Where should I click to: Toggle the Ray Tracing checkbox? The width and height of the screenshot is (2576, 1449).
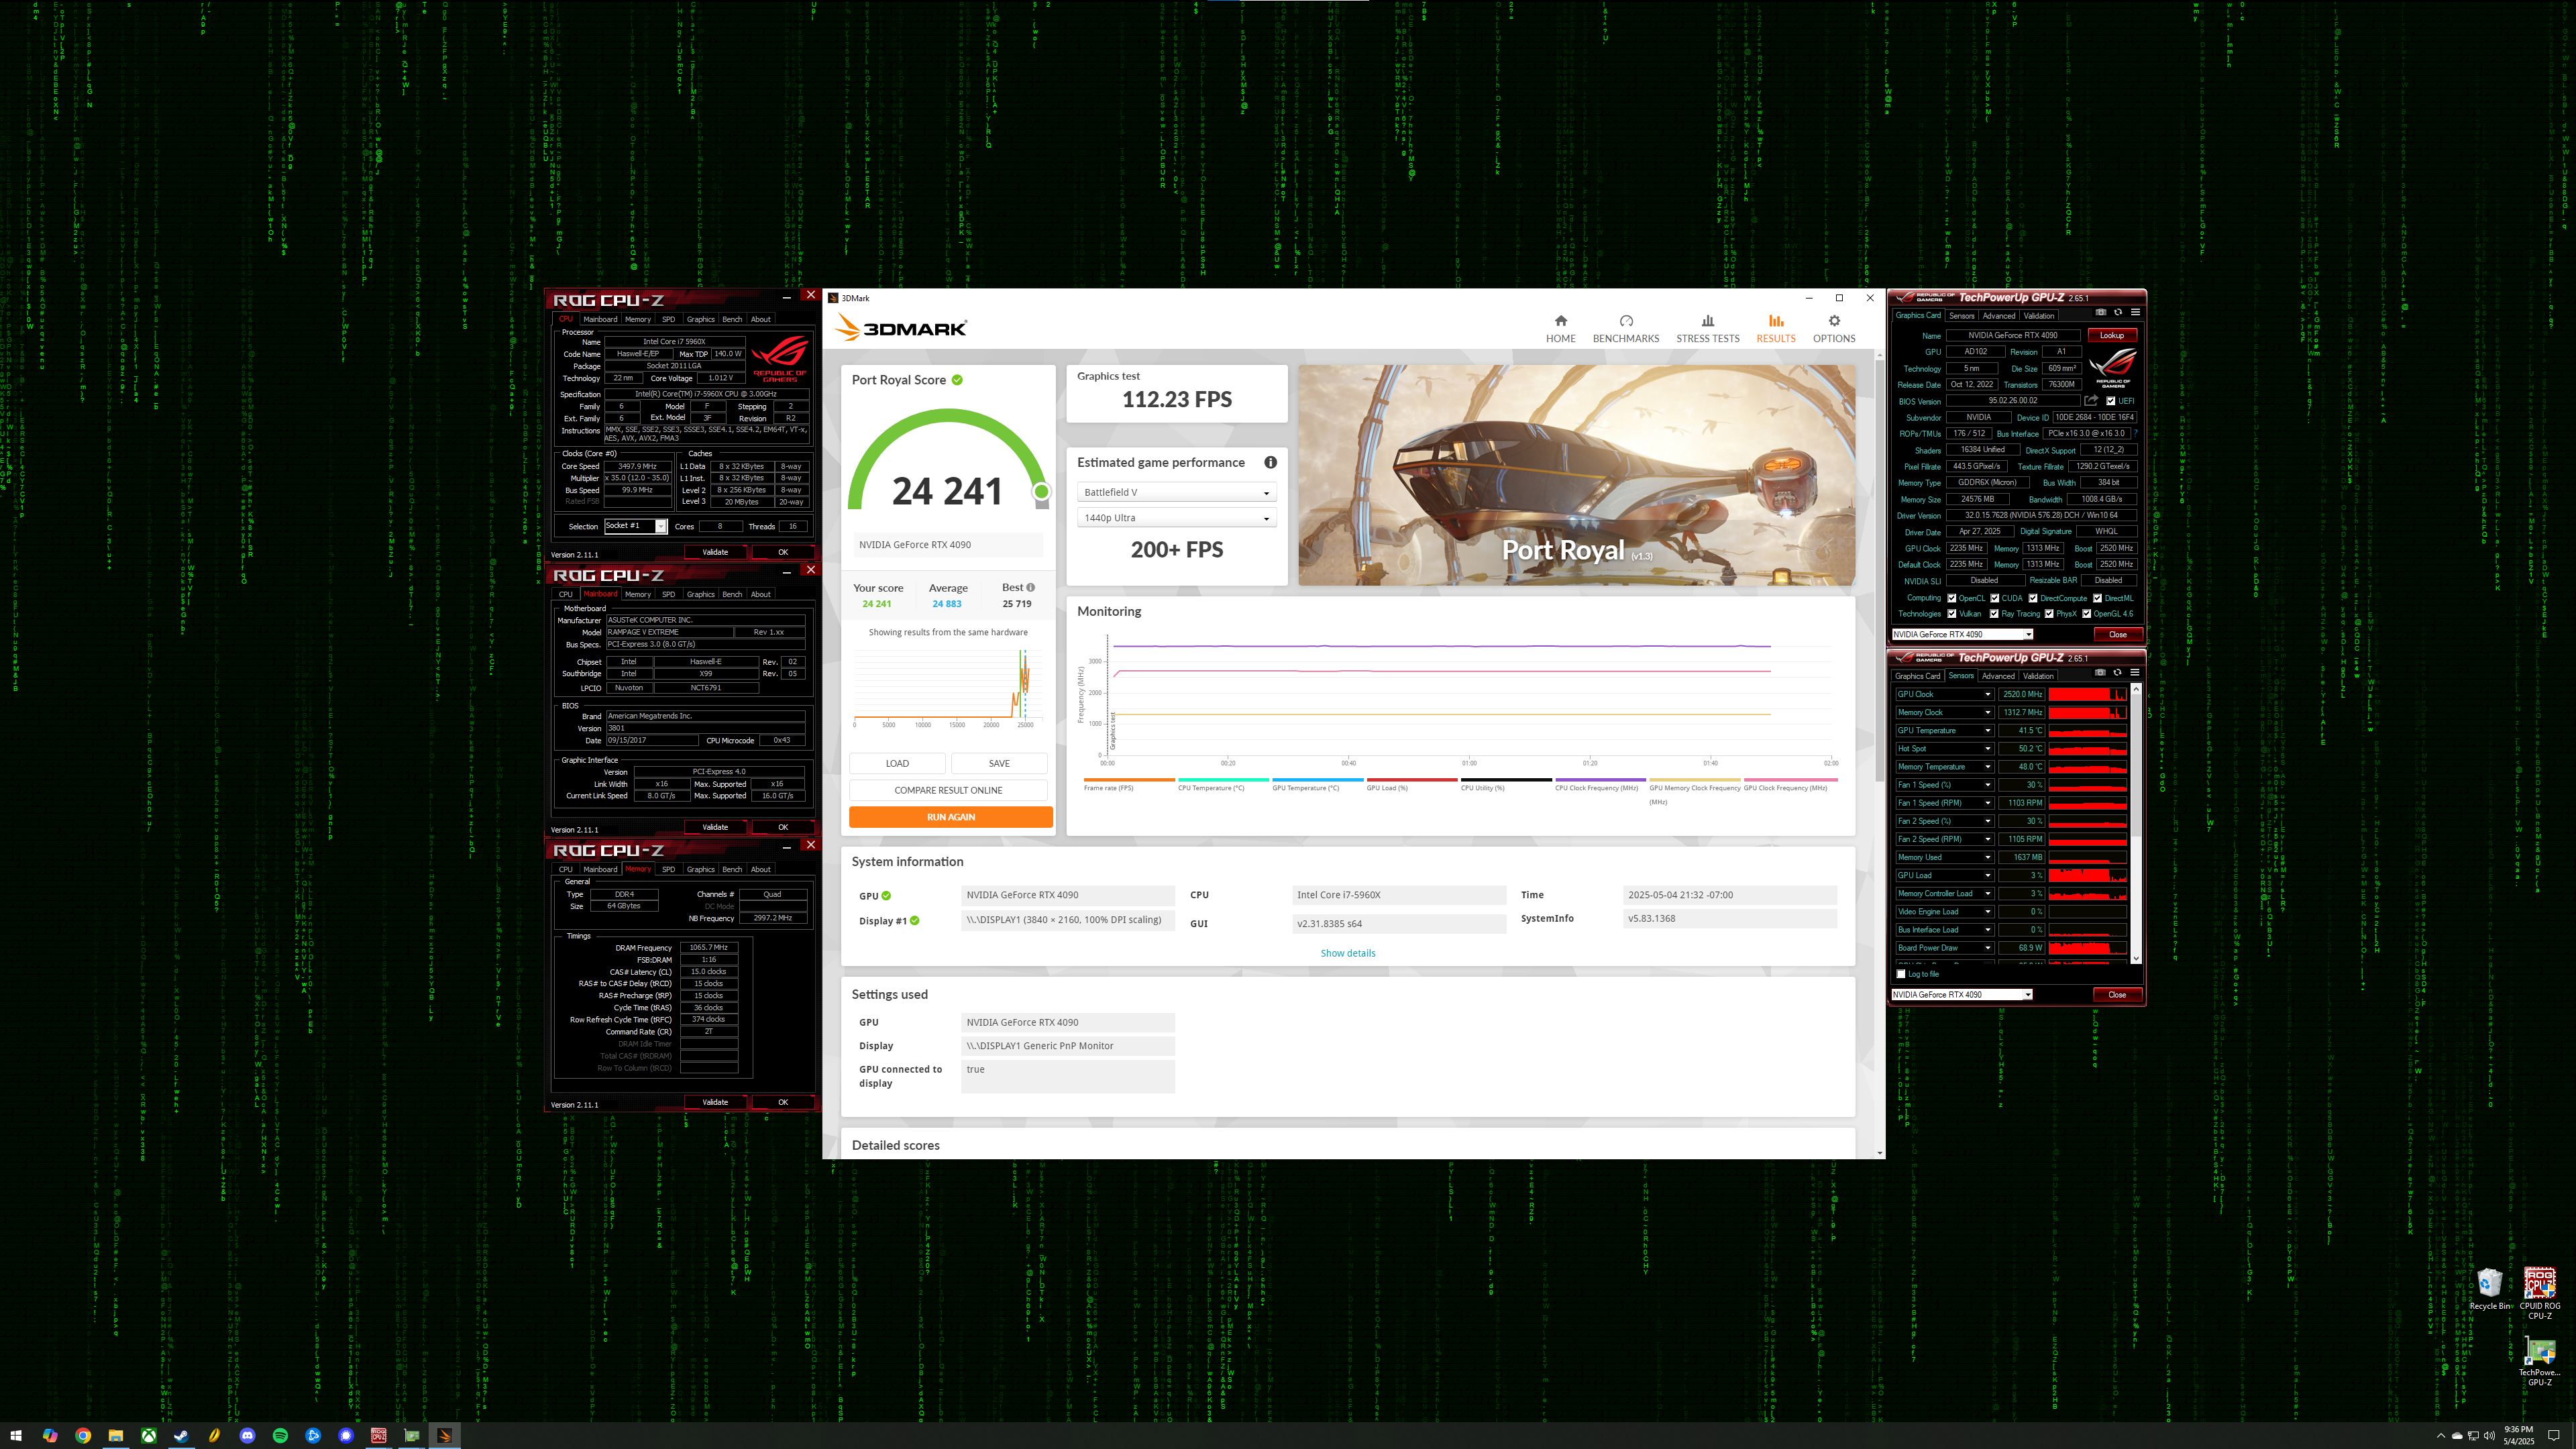point(1994,614)
